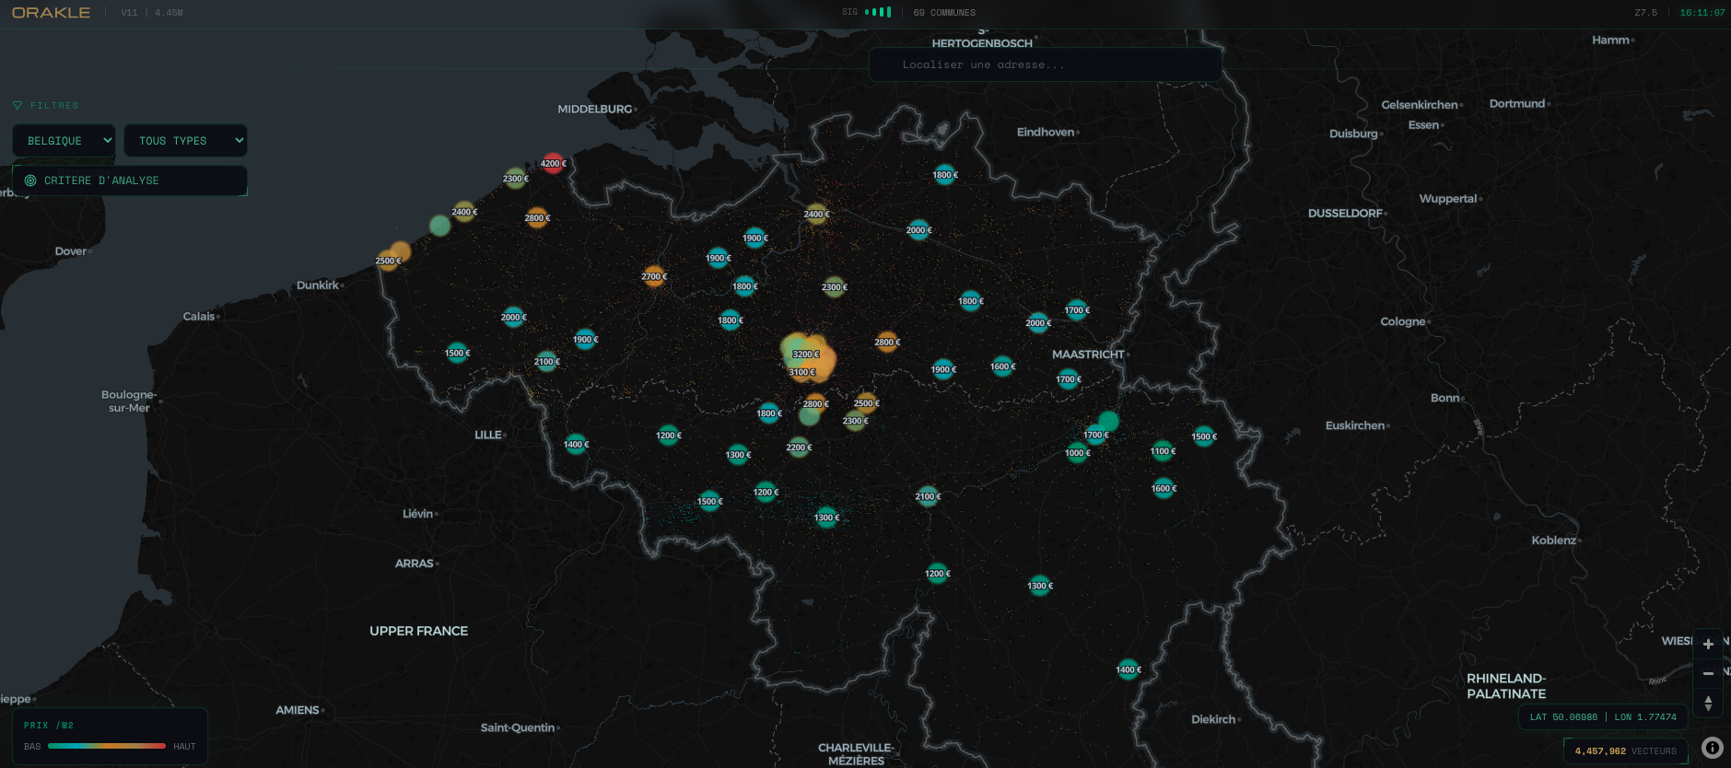The height and width of the screenshot is (768, 1731).
Task: Select the 1500 € marker east of Dunkirk
Action: point(457,353)
